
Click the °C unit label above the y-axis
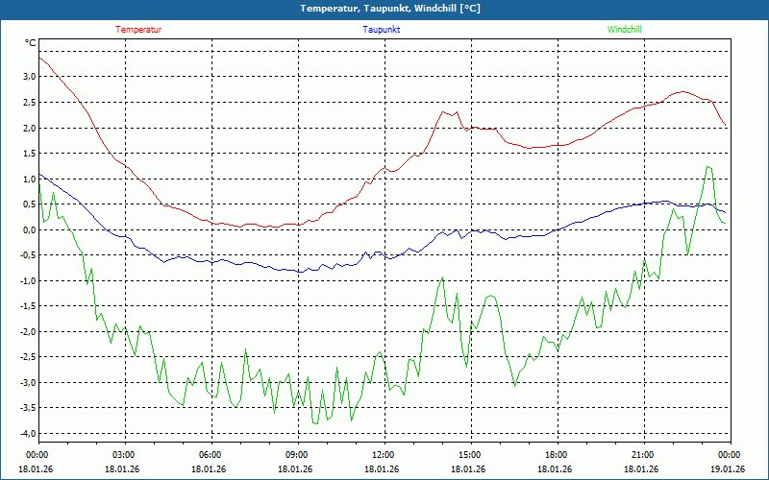(x=30, y=43)
